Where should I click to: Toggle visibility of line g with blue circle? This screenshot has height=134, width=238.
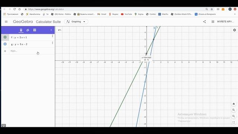(x=5, y=44)
